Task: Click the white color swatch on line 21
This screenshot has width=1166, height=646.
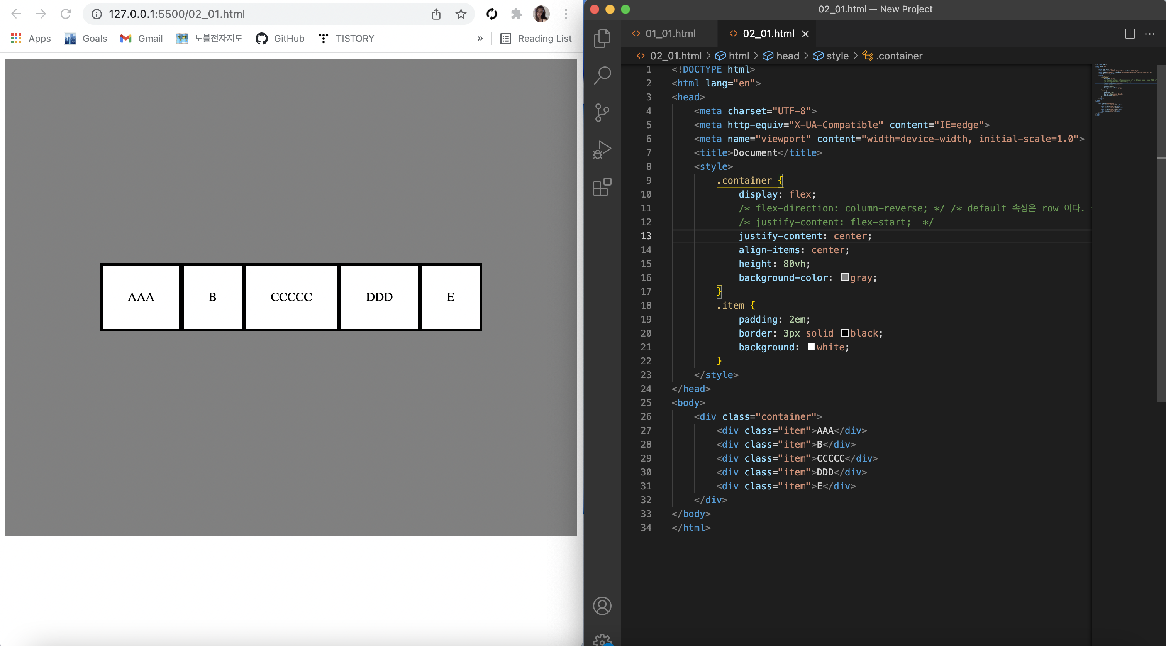Action: point(811,347)
